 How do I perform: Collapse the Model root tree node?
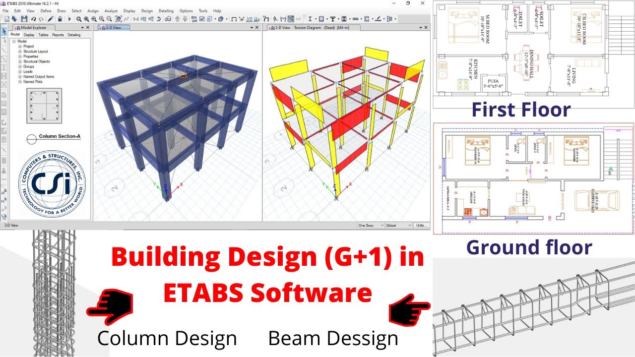click(14, 41)
